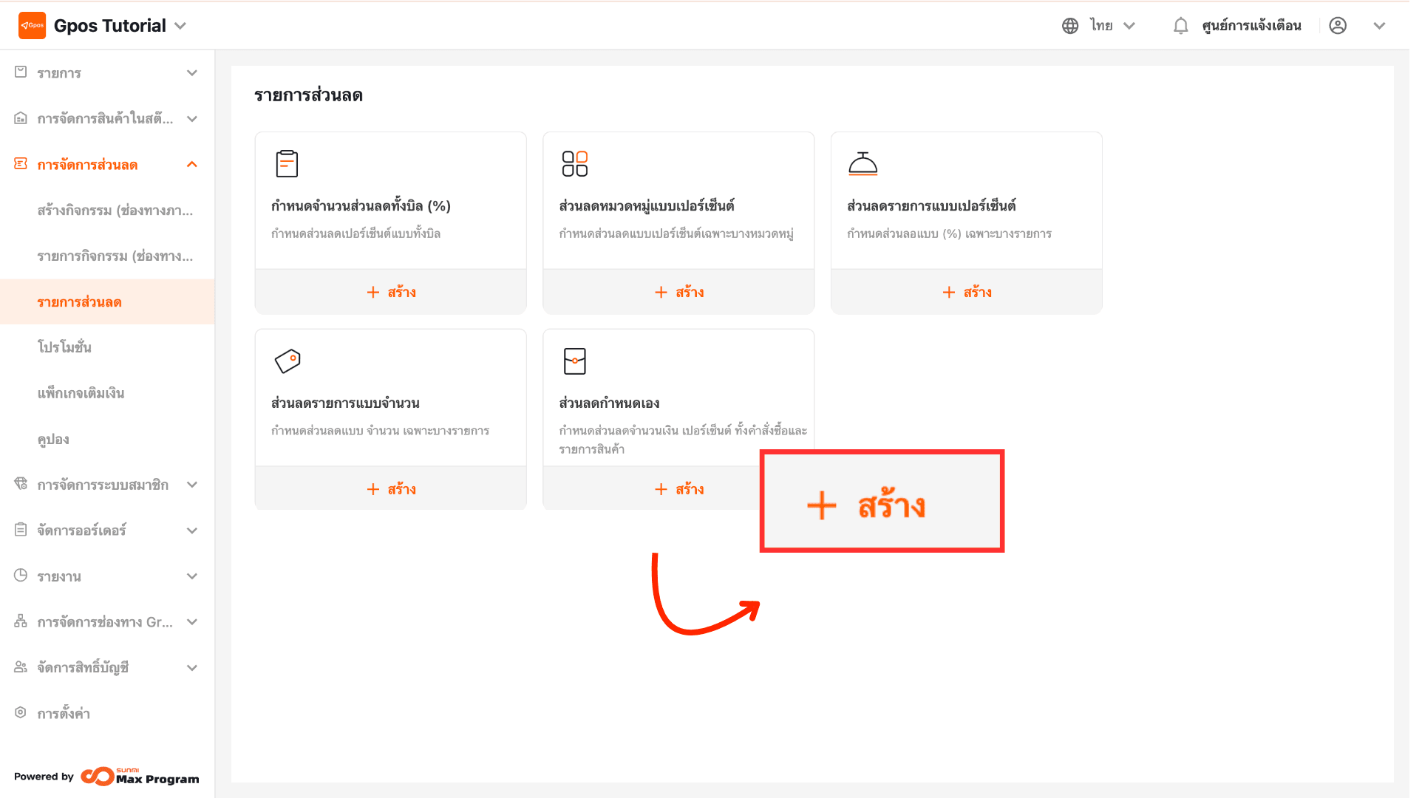
Task: Click สร้าง under whole-bill percent discount
Action: 391,293
